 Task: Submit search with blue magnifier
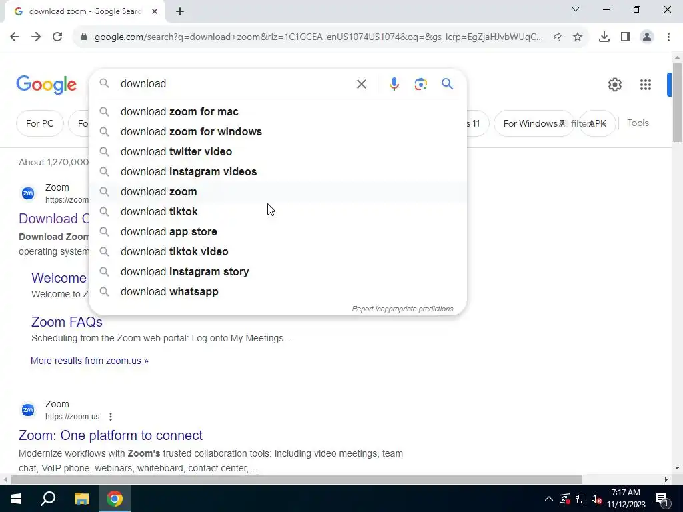448,84
